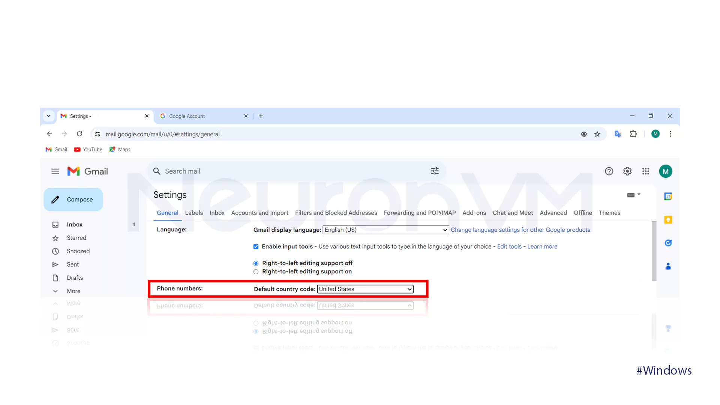Open Default country code dropdown
This screenshot has width=720, height=405.
pyautogui.click(x=365, y=289)
